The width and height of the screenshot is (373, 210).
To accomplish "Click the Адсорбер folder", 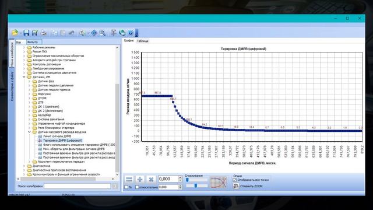I will click(44, 115).
